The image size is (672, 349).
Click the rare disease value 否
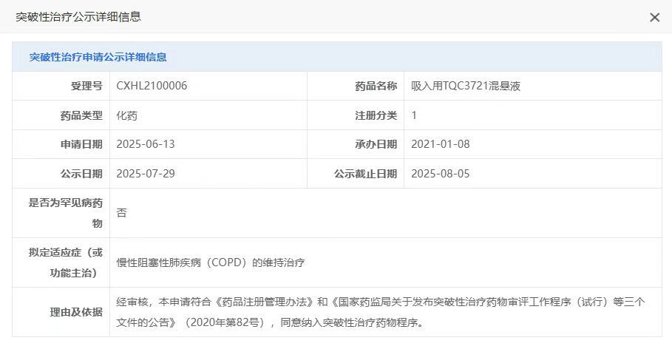(x=122, y=213)
